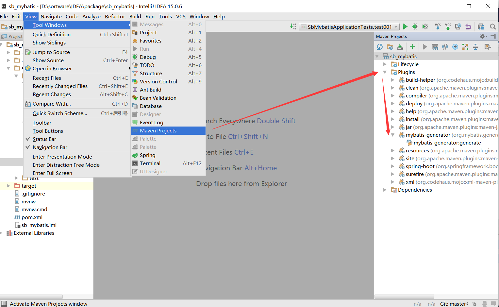Select Recent Files menu entry
Viewport: 499px width, 307px height.
[x=77, y=78]
